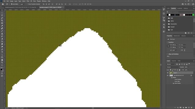Select the Eyedropper tool
This screenshot has width=195, height=109.
click(x=2, y=26)
